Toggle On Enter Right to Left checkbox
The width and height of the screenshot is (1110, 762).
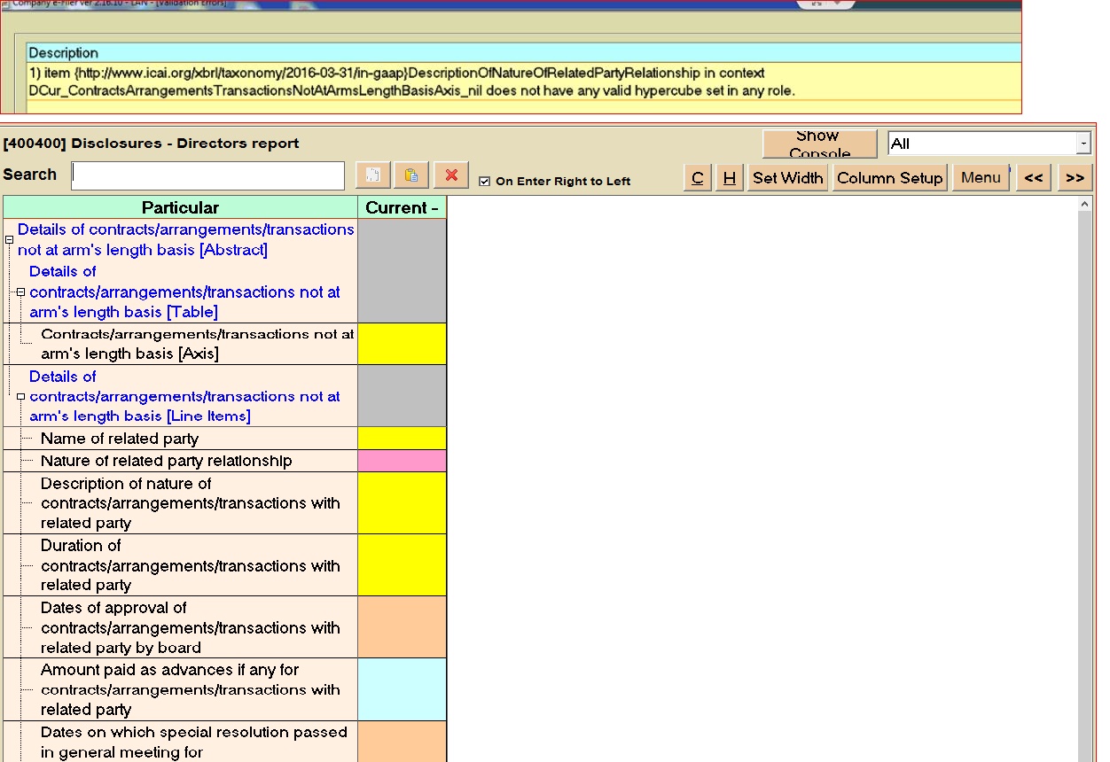484,182
